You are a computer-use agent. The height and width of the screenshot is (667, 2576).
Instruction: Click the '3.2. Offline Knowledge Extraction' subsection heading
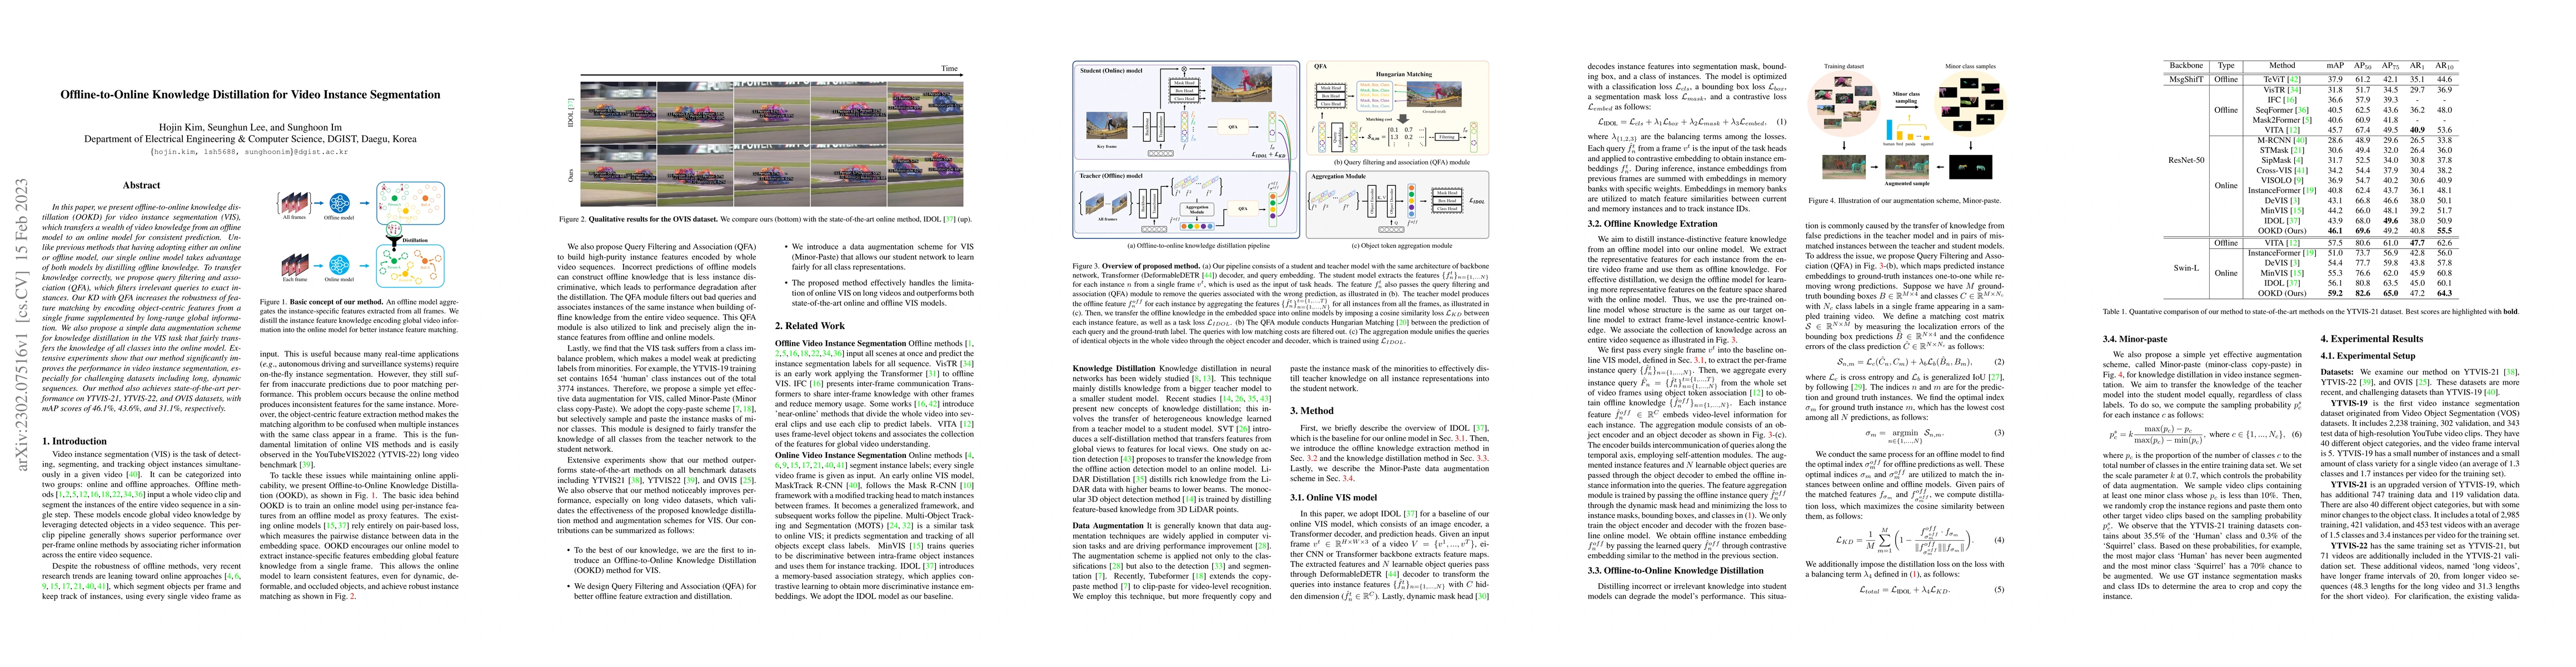1652,224
